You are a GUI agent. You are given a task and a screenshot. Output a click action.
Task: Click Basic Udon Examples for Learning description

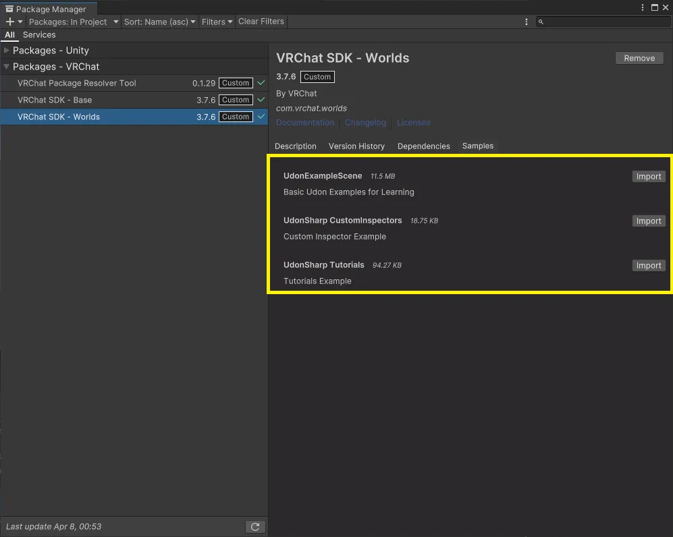click(x=348, y=192)
